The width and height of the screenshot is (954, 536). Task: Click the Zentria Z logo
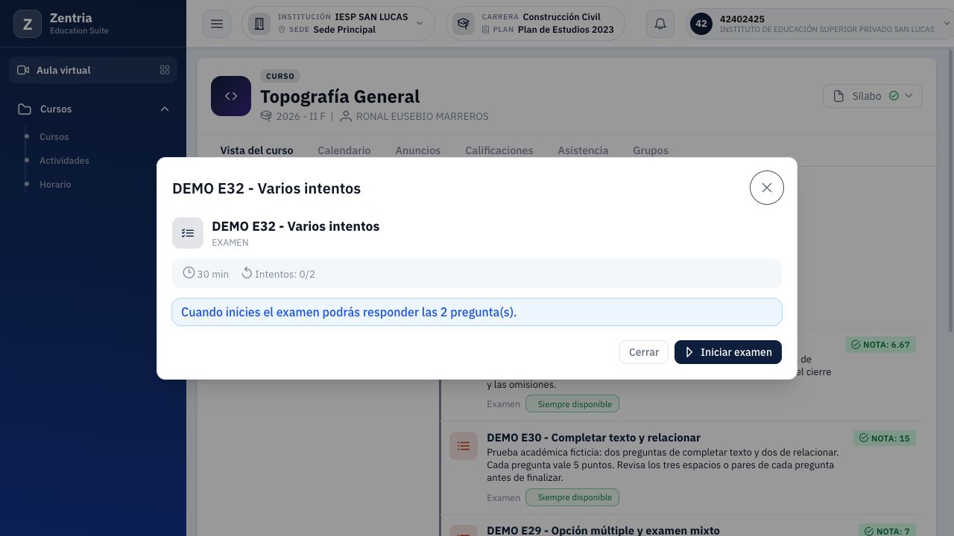point(28,24)
